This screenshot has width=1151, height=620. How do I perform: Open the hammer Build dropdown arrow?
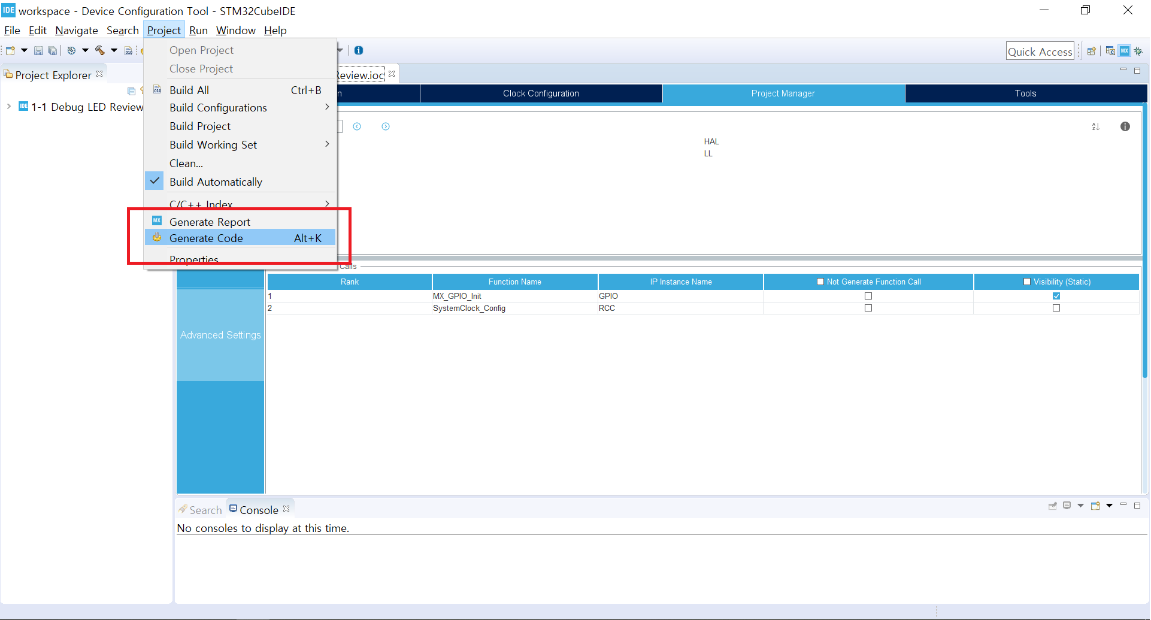(114, 51)
